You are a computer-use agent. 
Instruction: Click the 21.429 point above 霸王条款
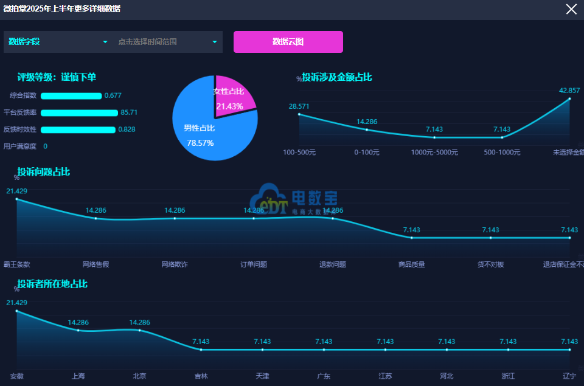point(17,199)
